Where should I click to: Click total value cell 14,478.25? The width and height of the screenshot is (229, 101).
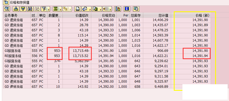[x=157, y=30]
